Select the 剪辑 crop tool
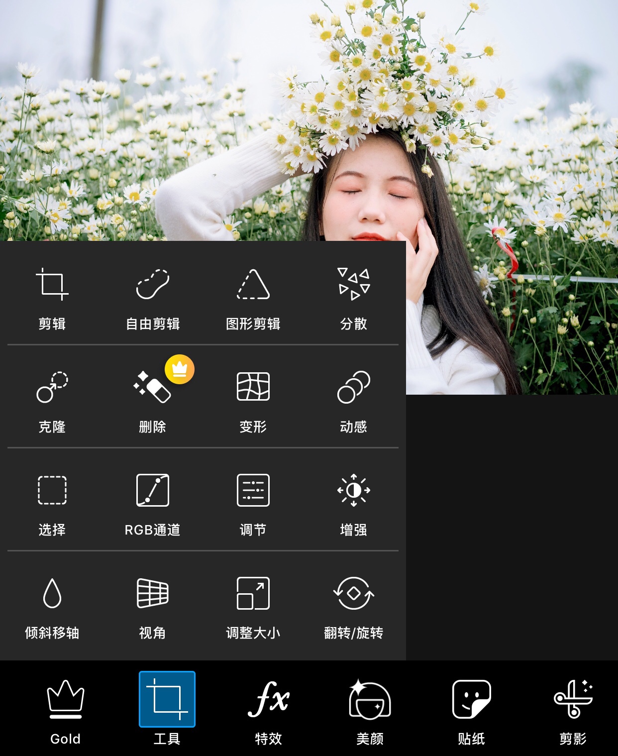This screenshot has height=756, width=618. (x=52, y=297)
